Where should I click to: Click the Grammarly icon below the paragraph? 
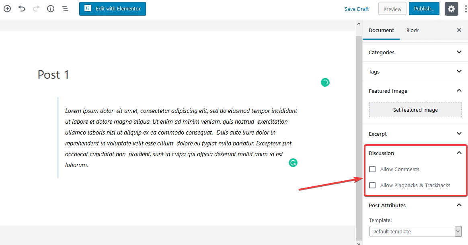point(293,163)
